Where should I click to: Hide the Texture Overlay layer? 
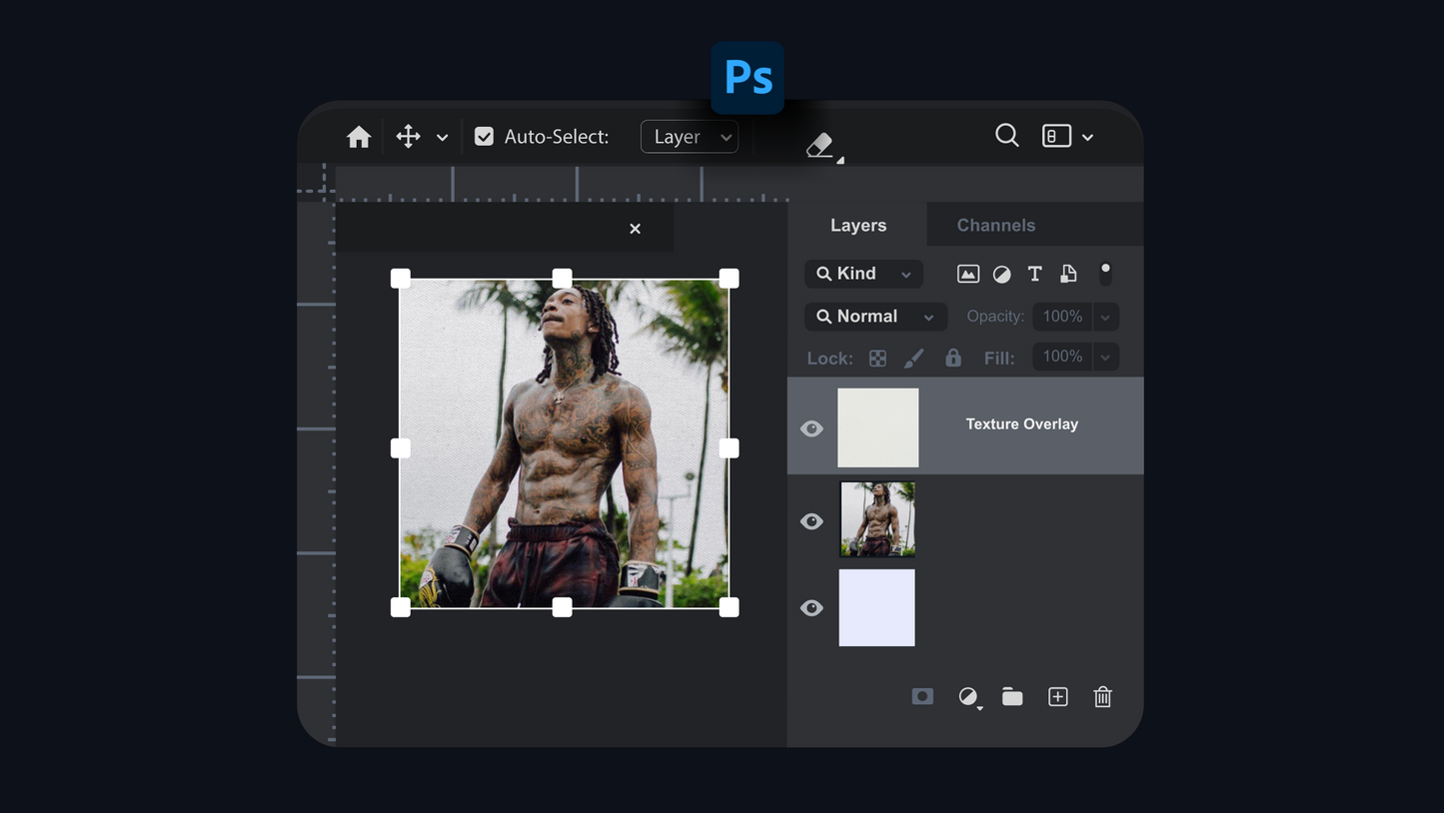coord(811,428)
